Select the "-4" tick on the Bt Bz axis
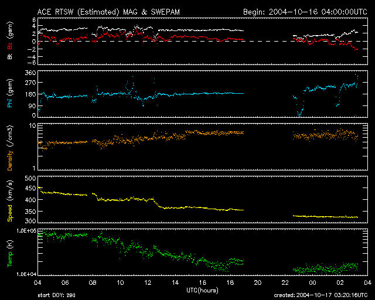 coord(31,57)
